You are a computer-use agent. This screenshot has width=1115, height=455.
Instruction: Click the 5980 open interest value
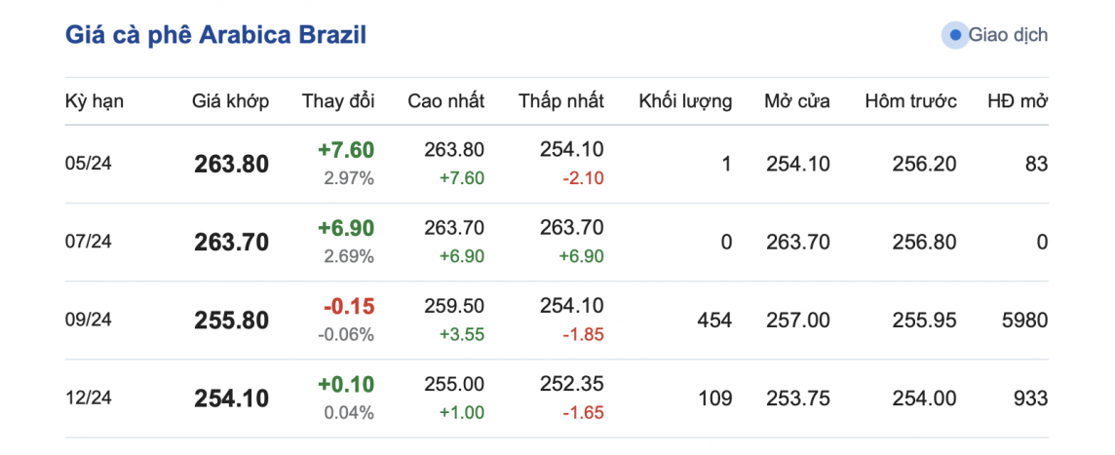point(1025,321)
